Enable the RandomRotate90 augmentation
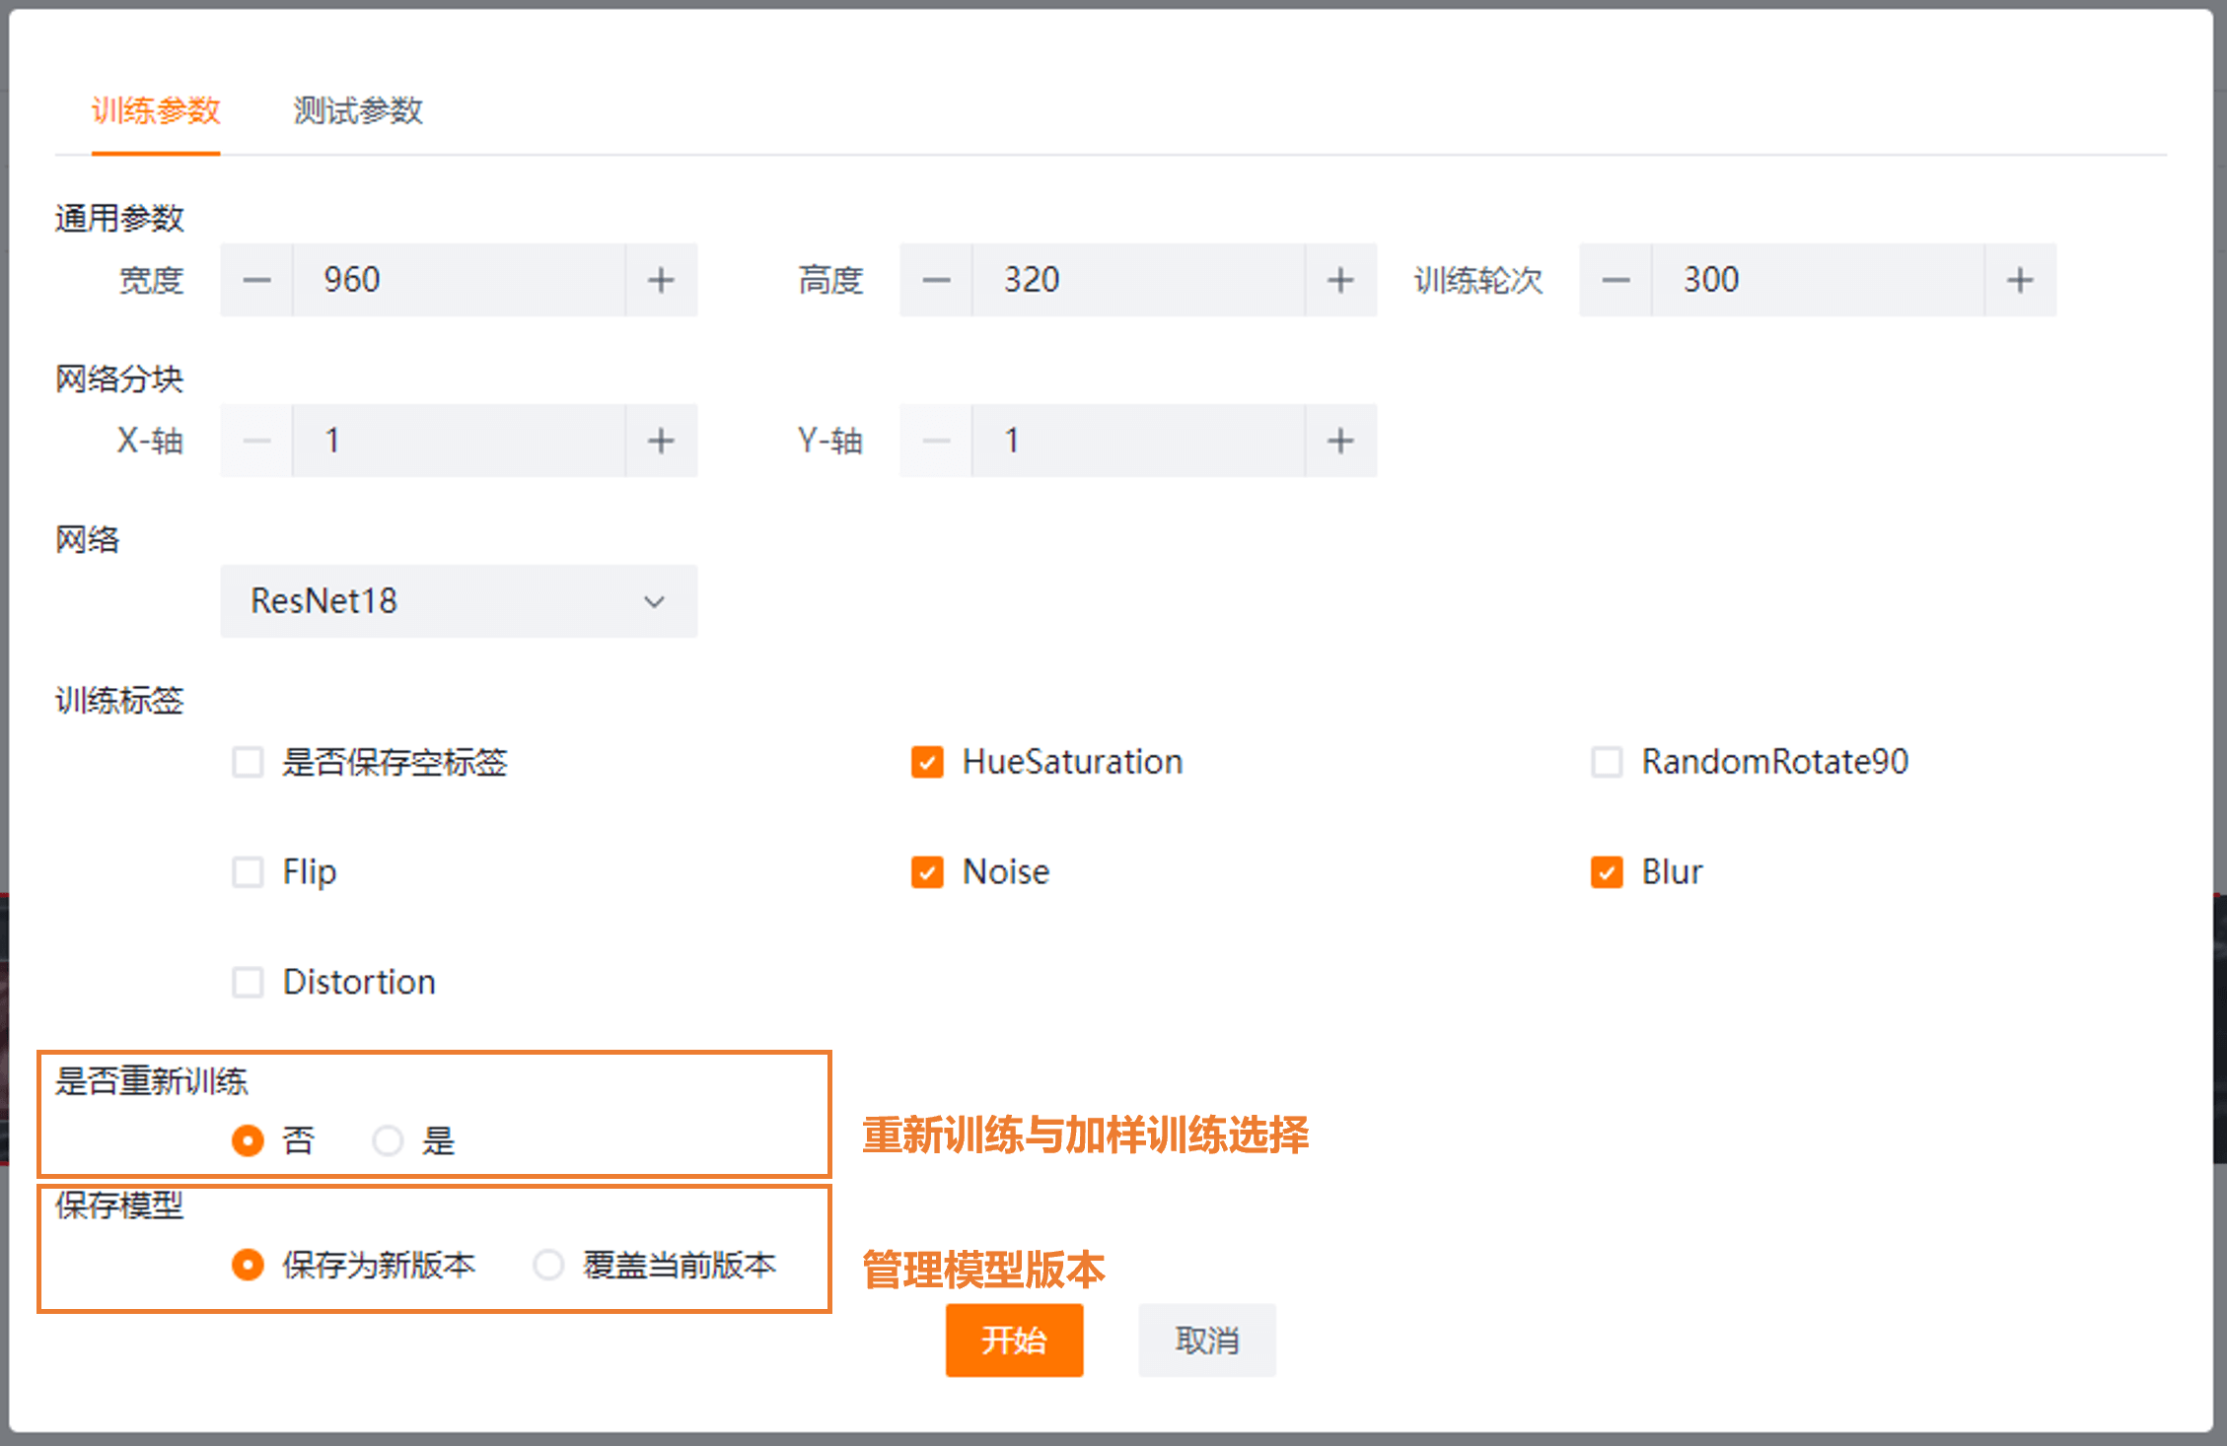This screenshot has width=2227, height=1446. coord(1607,762)
